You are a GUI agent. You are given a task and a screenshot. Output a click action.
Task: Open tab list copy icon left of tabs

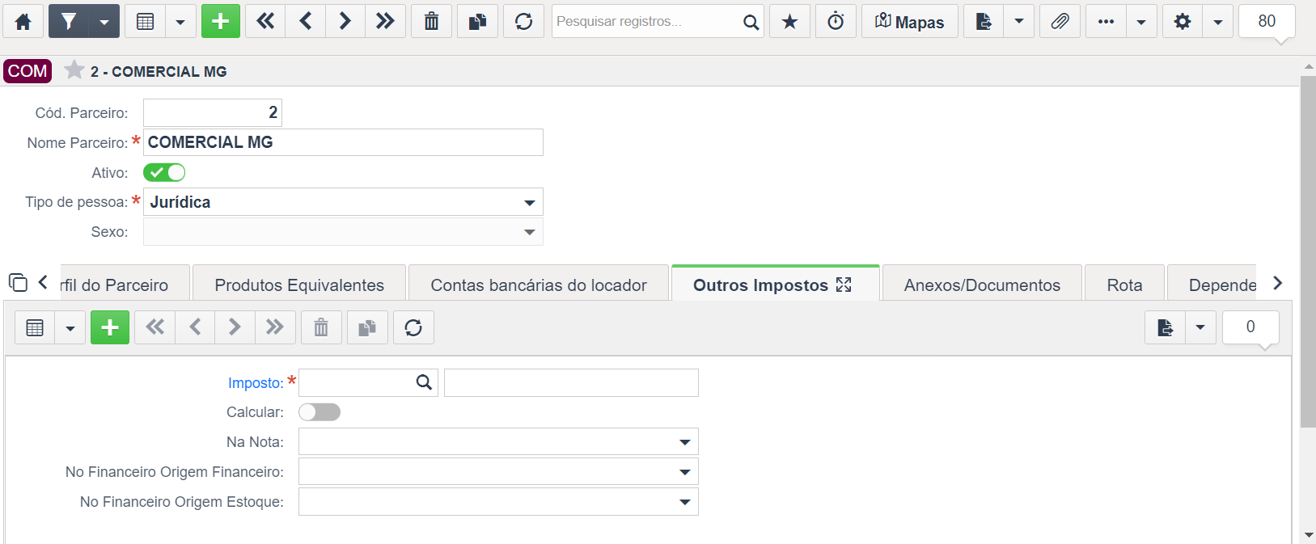[x=18, y=283]
